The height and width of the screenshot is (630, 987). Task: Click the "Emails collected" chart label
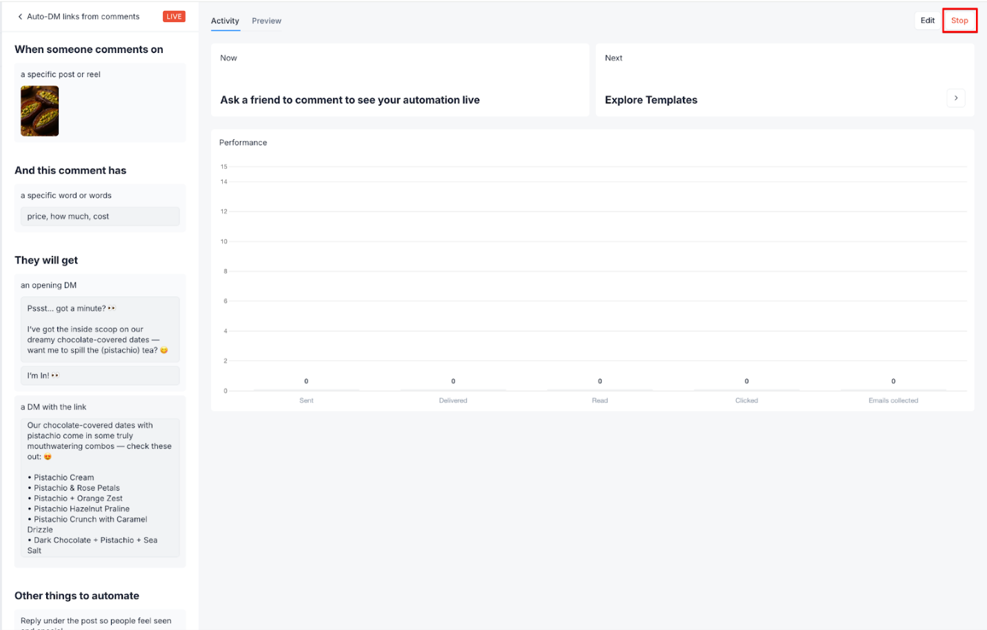coord(893,400)
